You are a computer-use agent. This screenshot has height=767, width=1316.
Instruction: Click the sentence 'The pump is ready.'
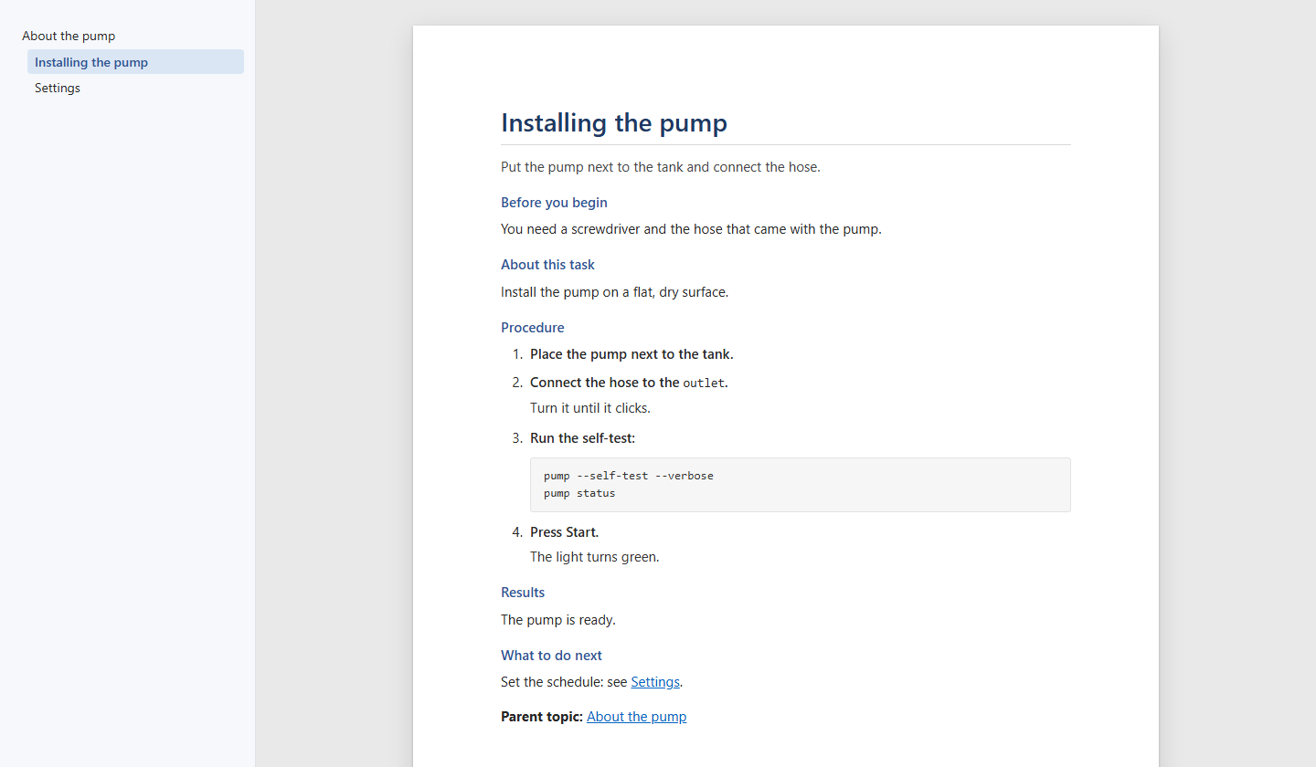558,620
